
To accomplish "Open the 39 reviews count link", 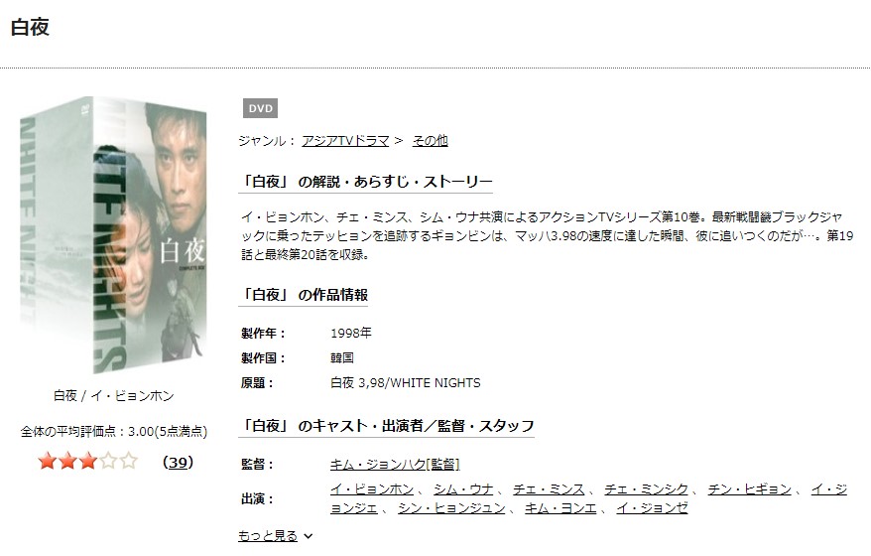I will click(178, 462).
